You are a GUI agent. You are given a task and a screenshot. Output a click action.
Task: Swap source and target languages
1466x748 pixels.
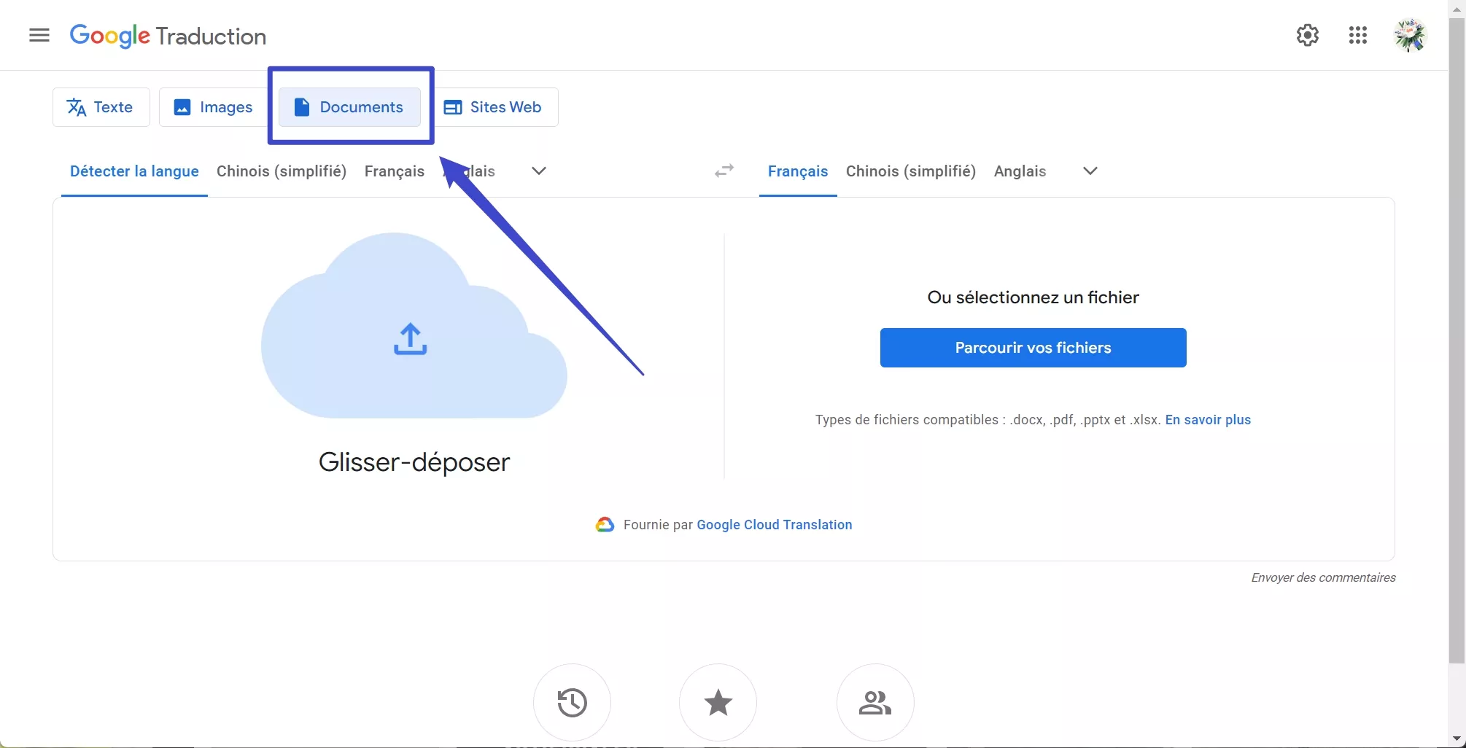pos(724,171)
